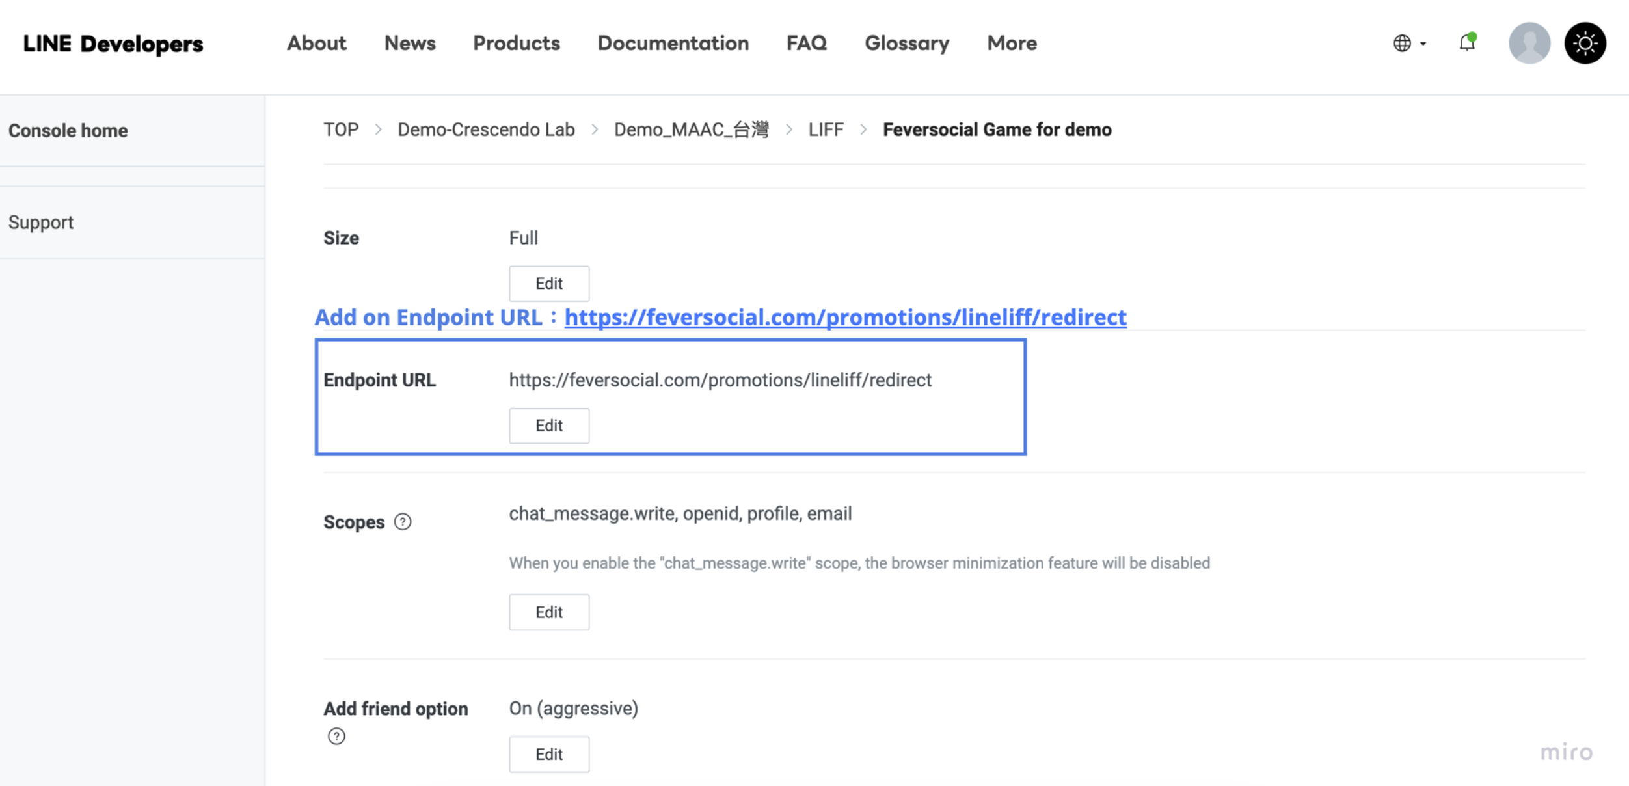Click 'Feversocial Game for demo' breadcrumb title
Image resolution: width=1629 pixels, height=786 pixels.
tap(997, 129)
